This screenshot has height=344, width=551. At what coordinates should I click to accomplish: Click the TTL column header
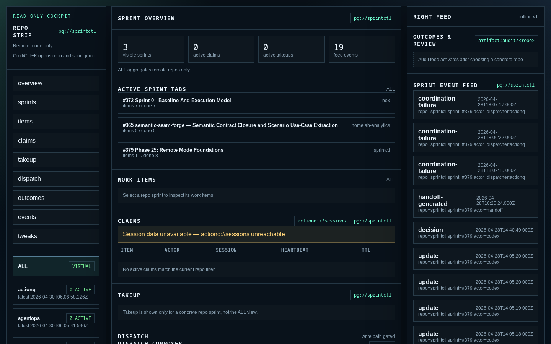(x=366, y=250)
